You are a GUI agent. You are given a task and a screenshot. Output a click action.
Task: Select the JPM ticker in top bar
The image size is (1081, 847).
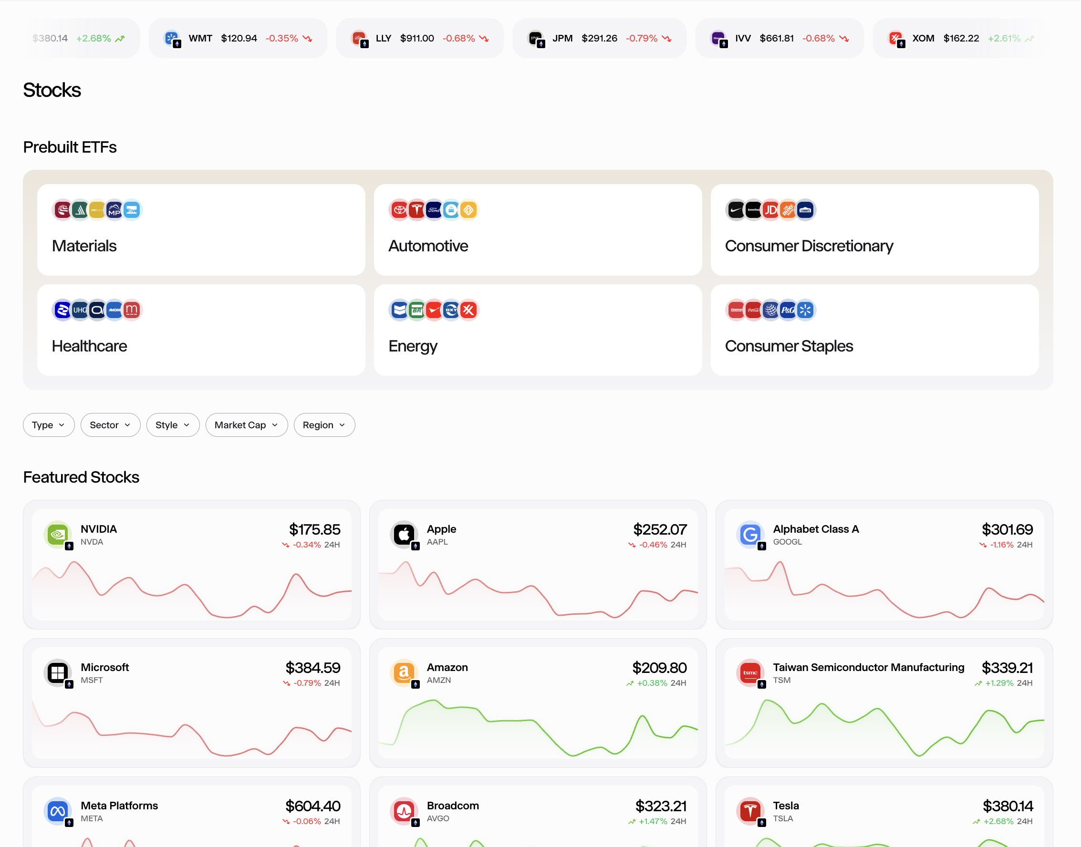(599, 38)
